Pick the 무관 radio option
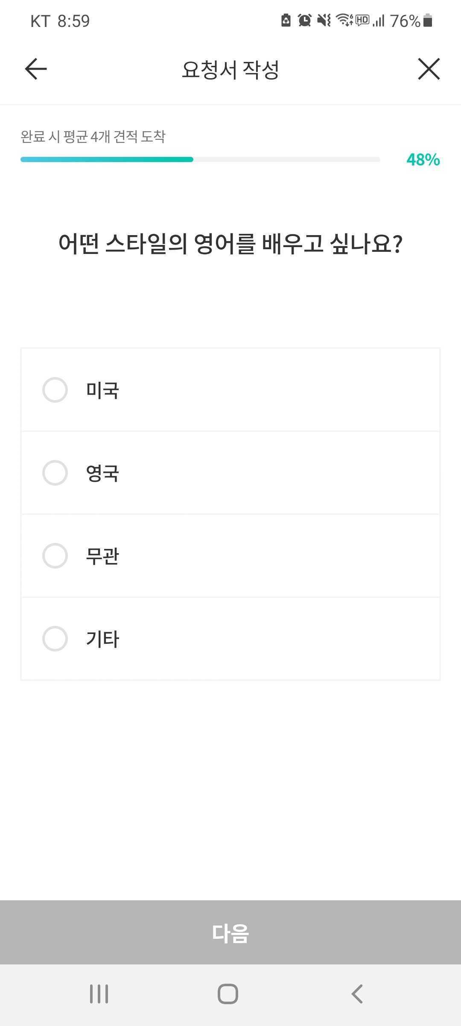The image size is (461, 1026). pos(55,556)
